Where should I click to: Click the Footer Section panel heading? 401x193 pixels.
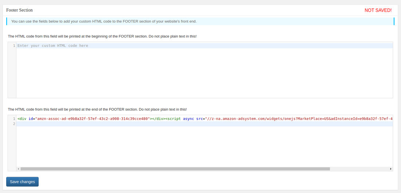click(x=19, y=10)
